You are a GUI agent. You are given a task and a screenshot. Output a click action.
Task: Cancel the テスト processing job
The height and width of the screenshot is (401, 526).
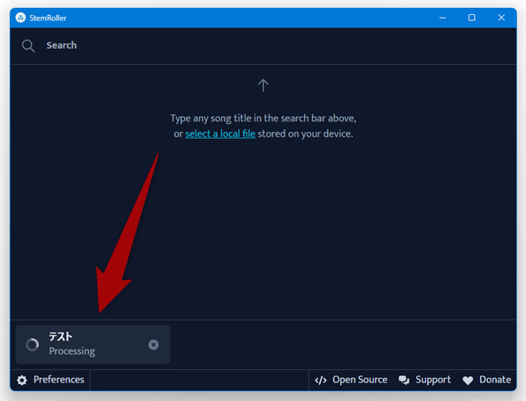(x=154, y=344)
